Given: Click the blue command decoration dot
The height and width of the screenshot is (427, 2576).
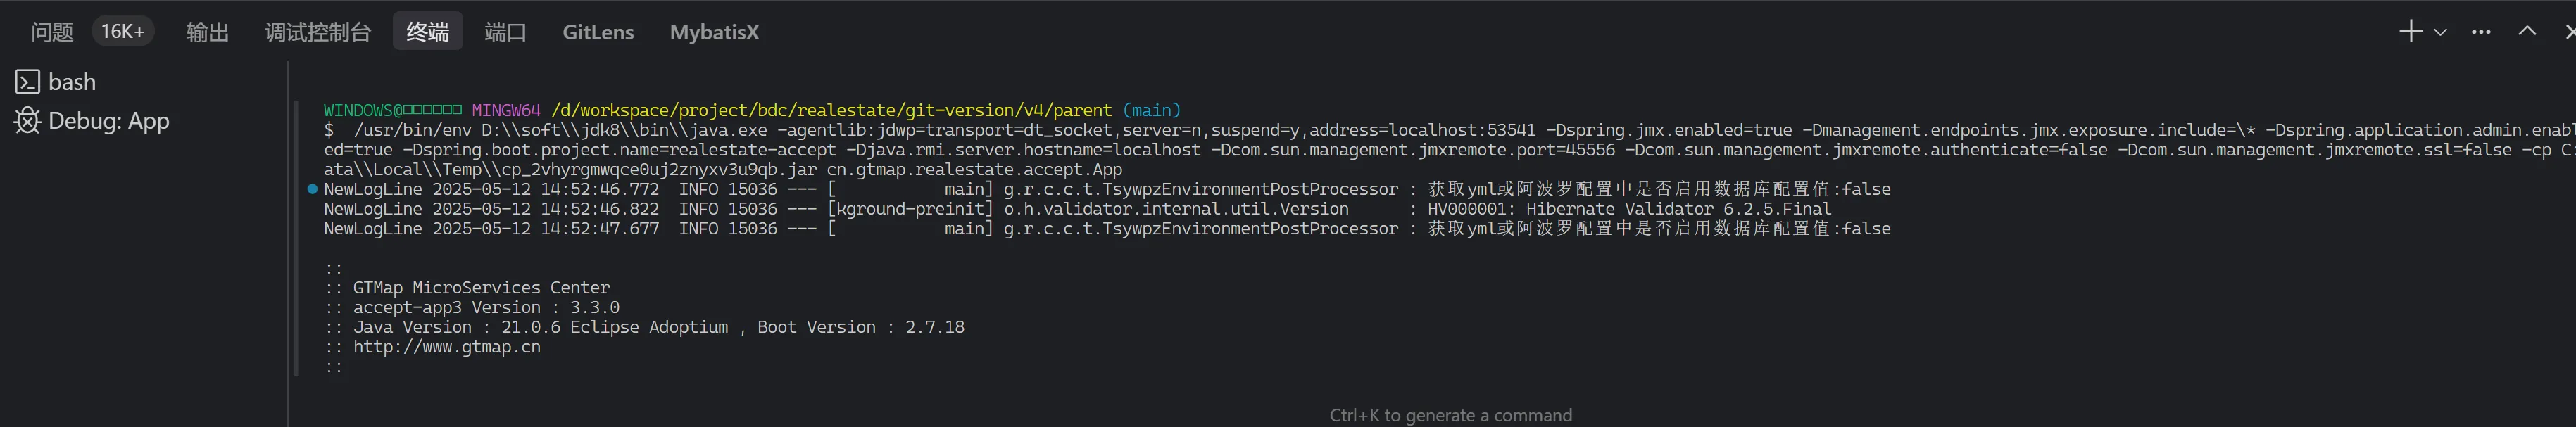Looking at the screenshot, I should (313, 189).
